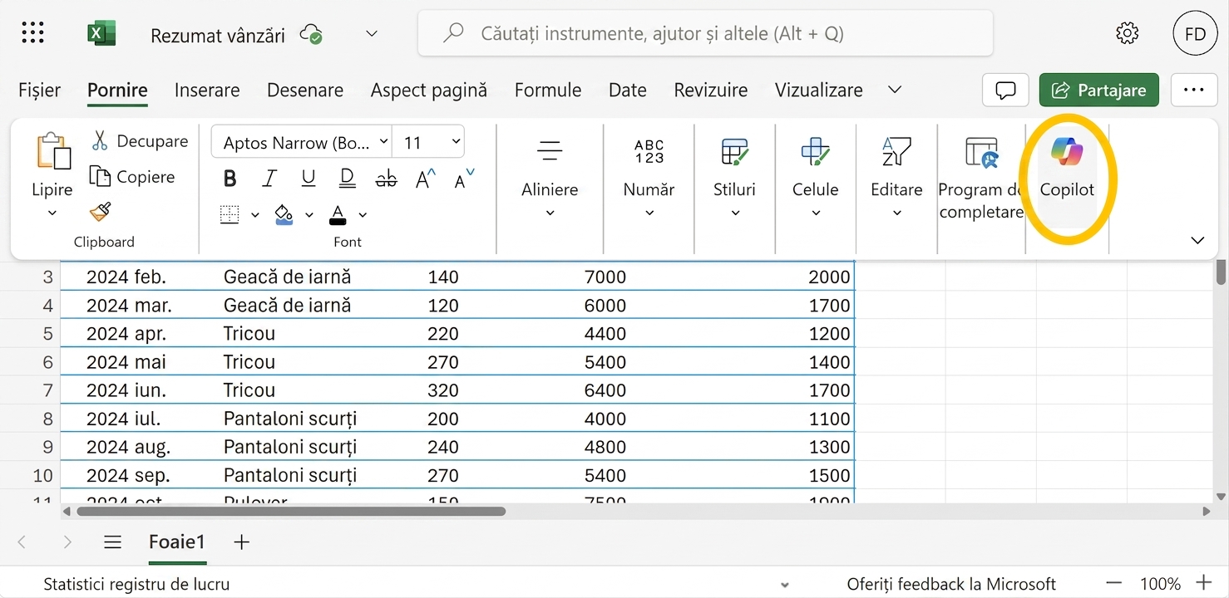The height and width of the screenshot is (598, 1229).
Task: Expand Lipire paste options arrow
Action: 52,213
